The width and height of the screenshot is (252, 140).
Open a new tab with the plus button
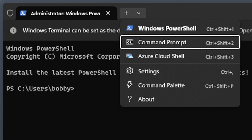126,13
